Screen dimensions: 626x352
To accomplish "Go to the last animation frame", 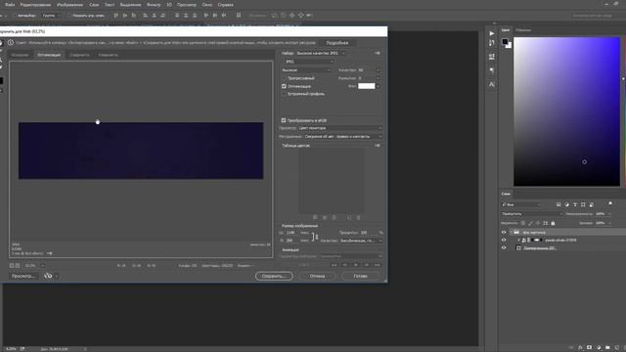I will point(378,265).
